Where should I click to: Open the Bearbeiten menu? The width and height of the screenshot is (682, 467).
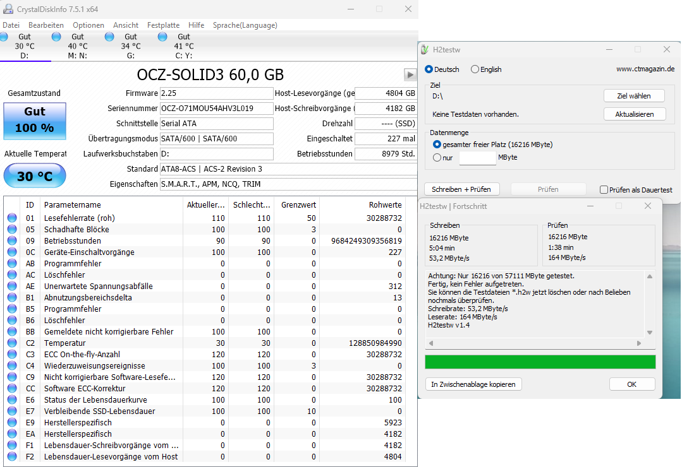[46, 25]
